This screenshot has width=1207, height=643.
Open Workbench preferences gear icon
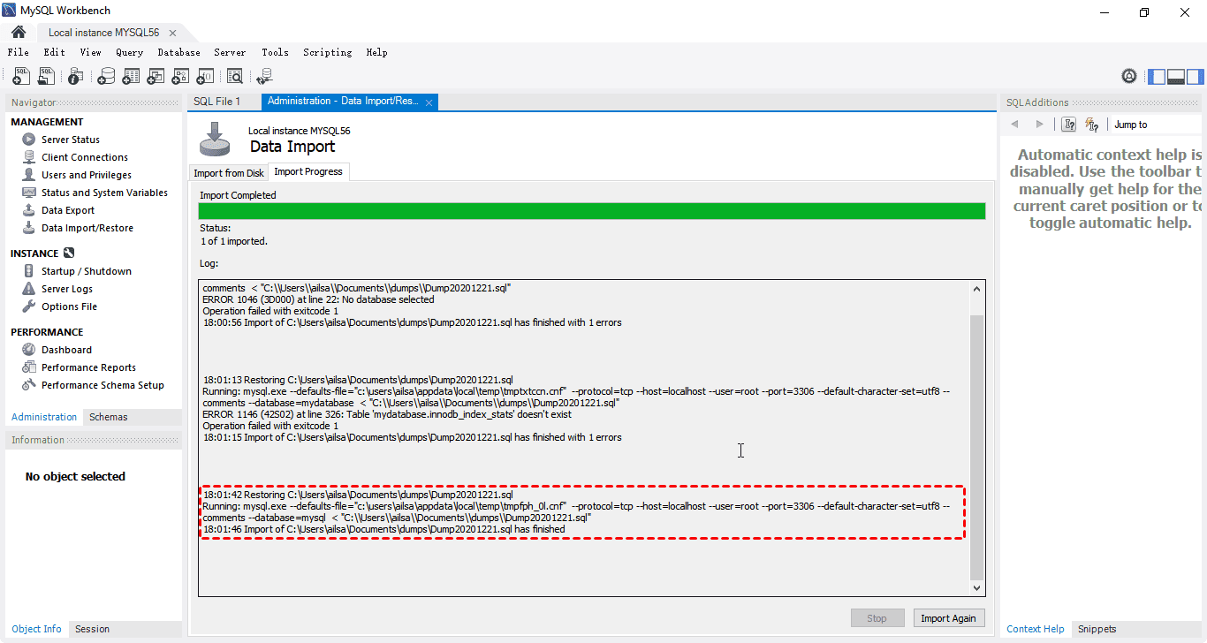tap(1129, 77)
